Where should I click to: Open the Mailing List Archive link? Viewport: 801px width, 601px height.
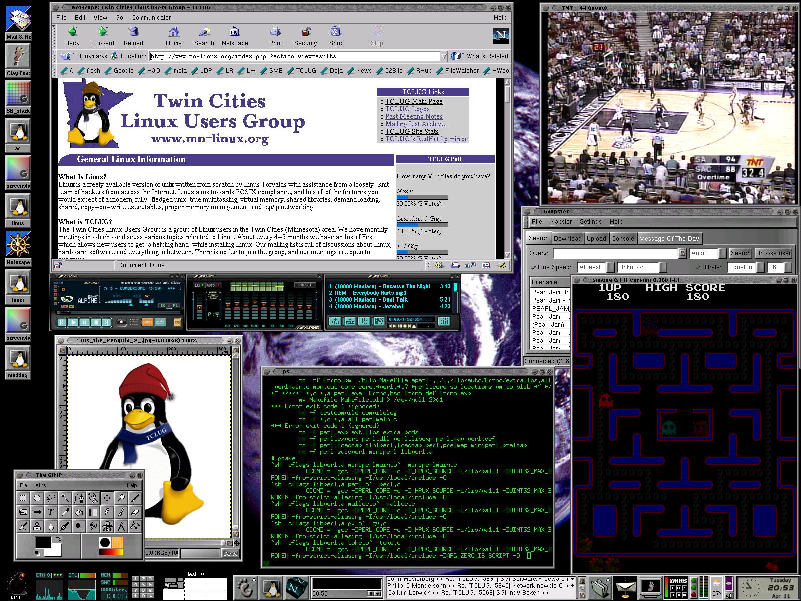pos(415,124)
